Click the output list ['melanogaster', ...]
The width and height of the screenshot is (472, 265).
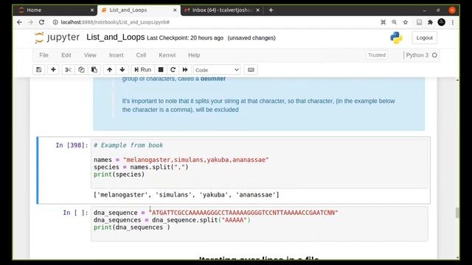pyautogui.click(x=187, y=194)
